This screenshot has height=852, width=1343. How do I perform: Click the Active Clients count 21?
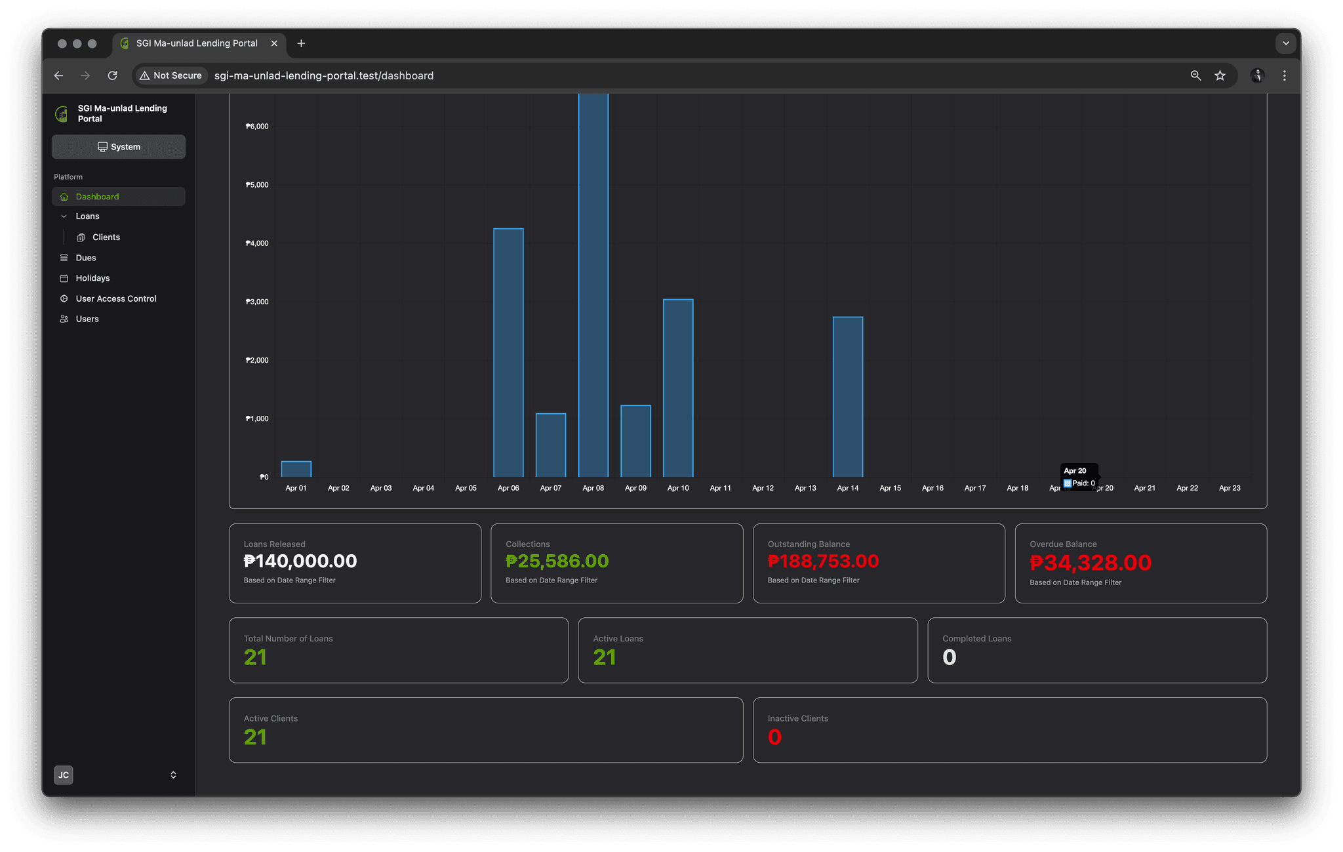pyautogui.click(x=255, y=737)
